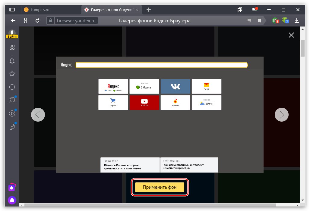Open the Почта mail tile
This screenshot has width=310, height=211.
click(x=206, y=86)
